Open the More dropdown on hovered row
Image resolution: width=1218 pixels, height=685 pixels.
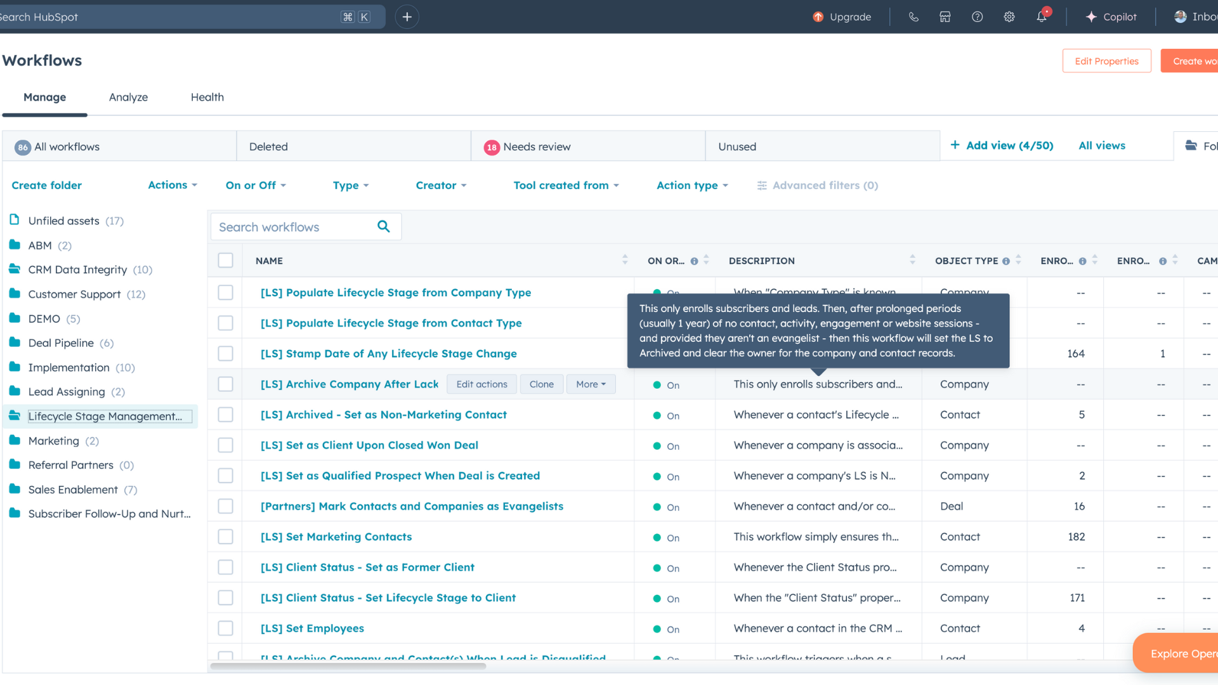pyautogui.click(x=591, y=384)
